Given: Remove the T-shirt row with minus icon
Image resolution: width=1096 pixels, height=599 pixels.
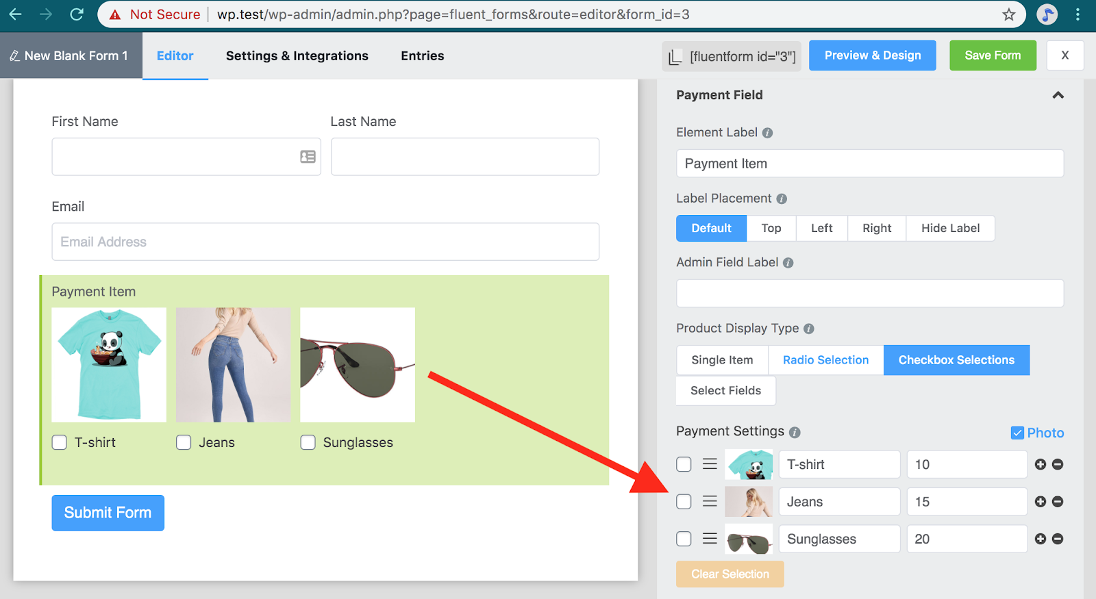Looking at the screenshot, I should click(1058, 464).
